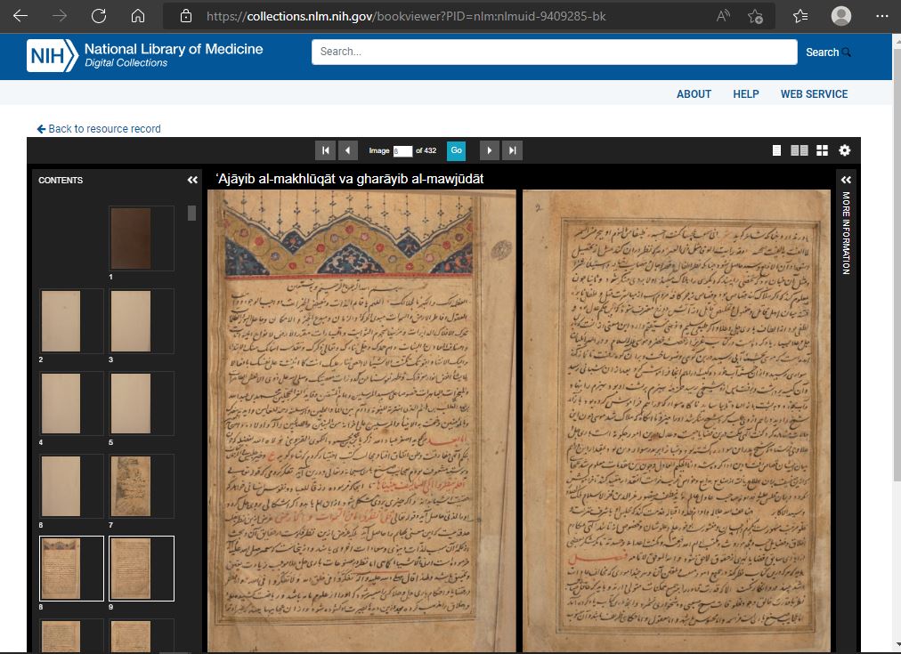Click the image number field
Screen dimensions: 901x654
402,151
